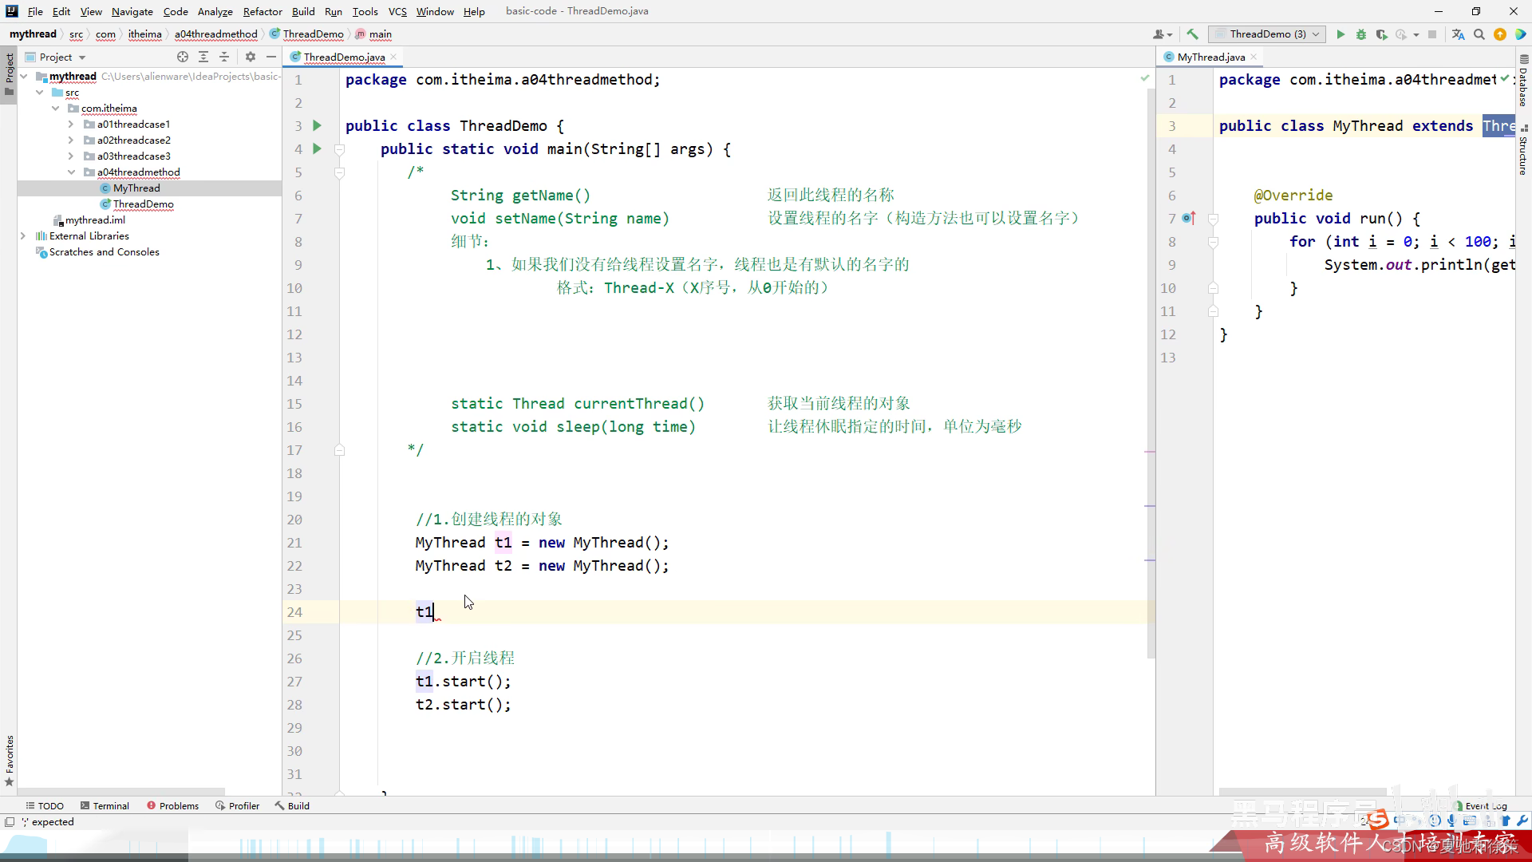This screenshot has height=862, width=1532.
Task: Start debugging with the bug icon
Action: click(1361, 34)
